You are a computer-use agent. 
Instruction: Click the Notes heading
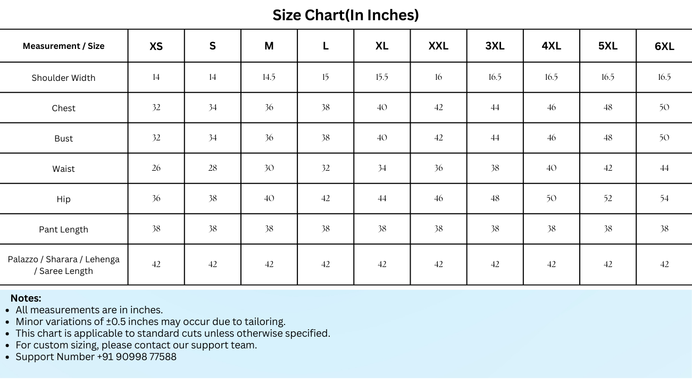tap(26, 298)
